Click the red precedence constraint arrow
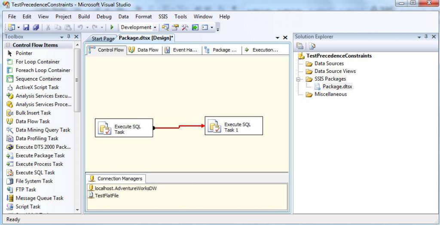 tap(179, 126)
